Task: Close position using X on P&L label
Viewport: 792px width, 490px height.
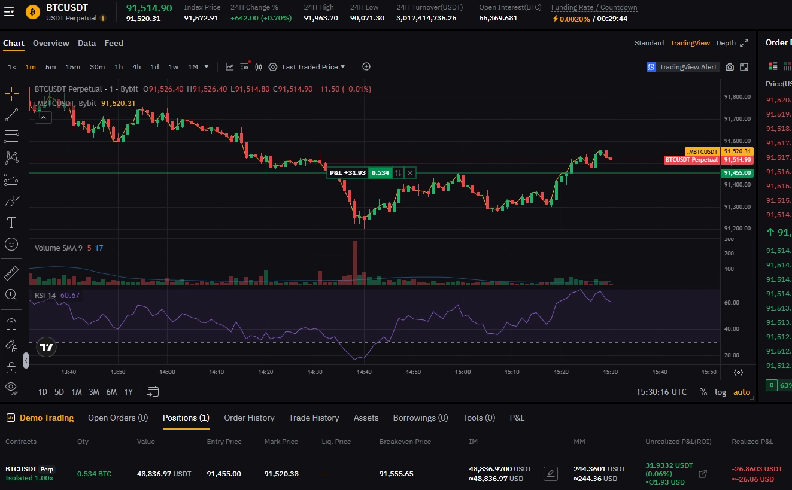Action: (x=410, y=173)
